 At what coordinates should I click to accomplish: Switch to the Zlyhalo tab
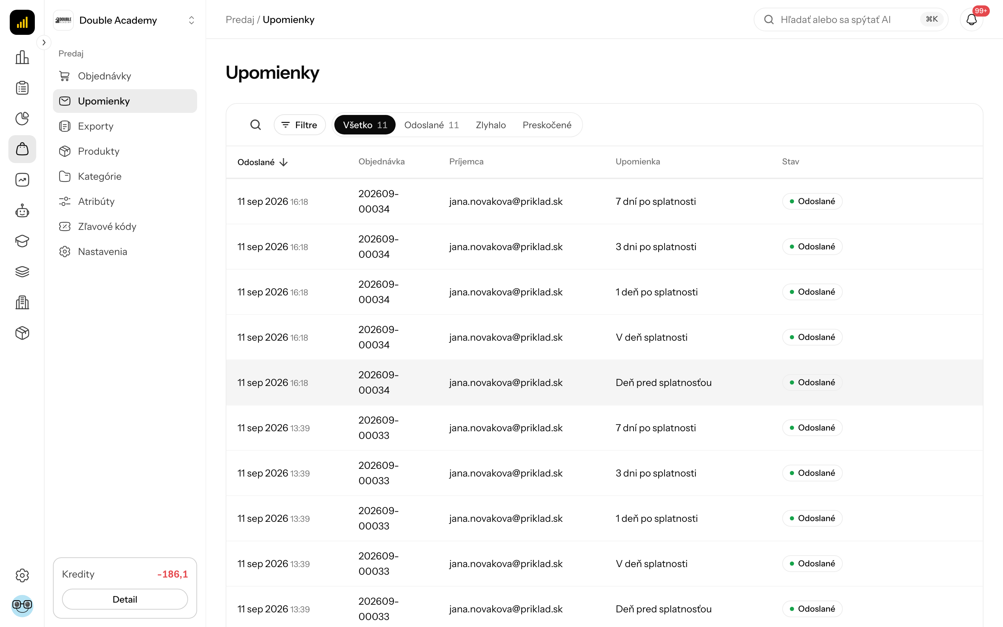(x=491, y=125)
